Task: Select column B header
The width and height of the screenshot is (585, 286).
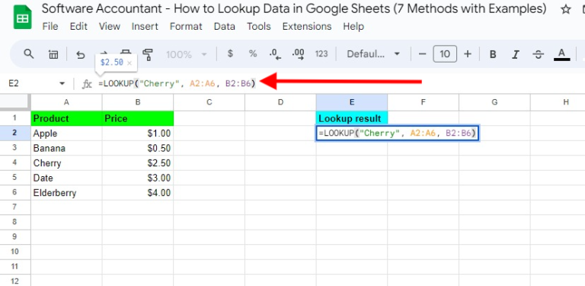Action: pyautogui.click(x=138, y=102)
